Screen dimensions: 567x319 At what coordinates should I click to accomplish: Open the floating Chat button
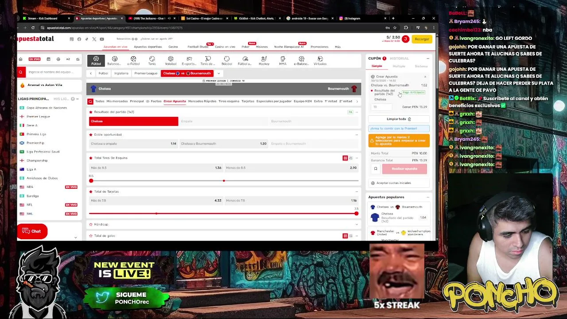tap(32, 231)
